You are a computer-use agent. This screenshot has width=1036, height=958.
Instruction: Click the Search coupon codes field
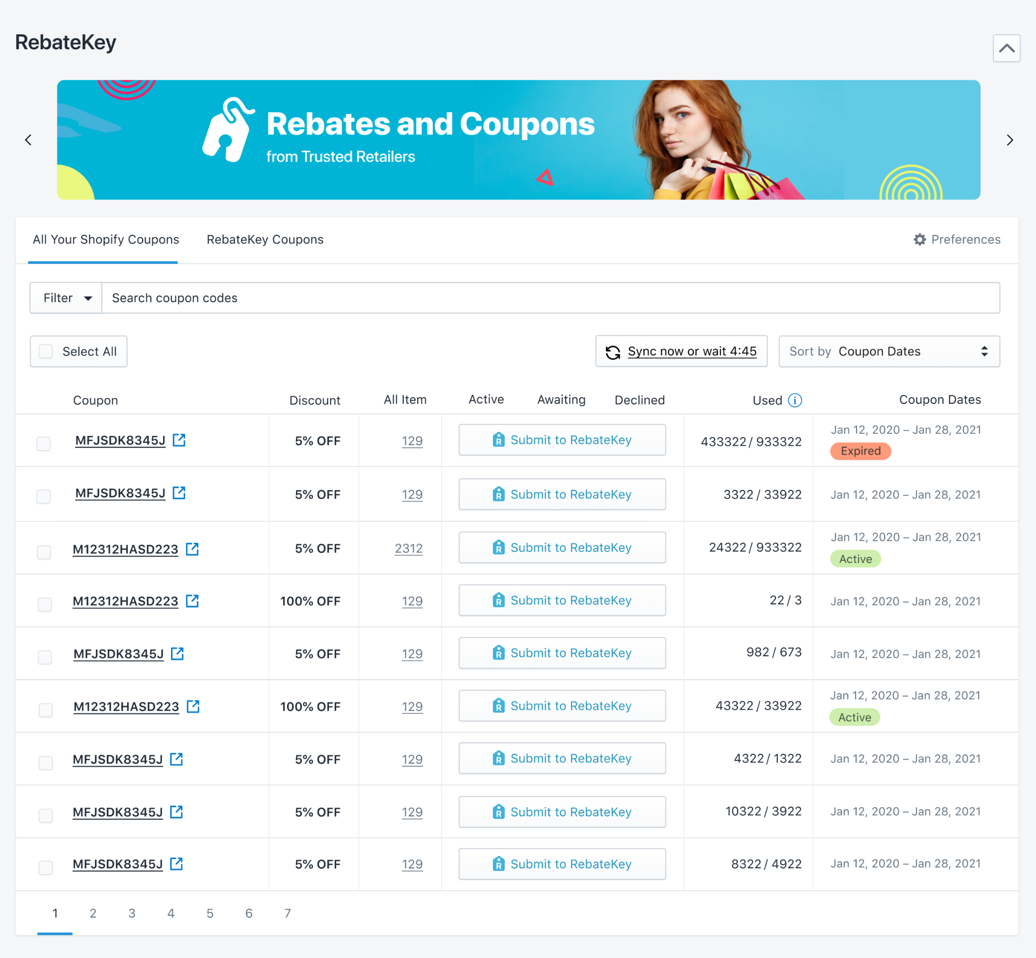pos(549,298)
